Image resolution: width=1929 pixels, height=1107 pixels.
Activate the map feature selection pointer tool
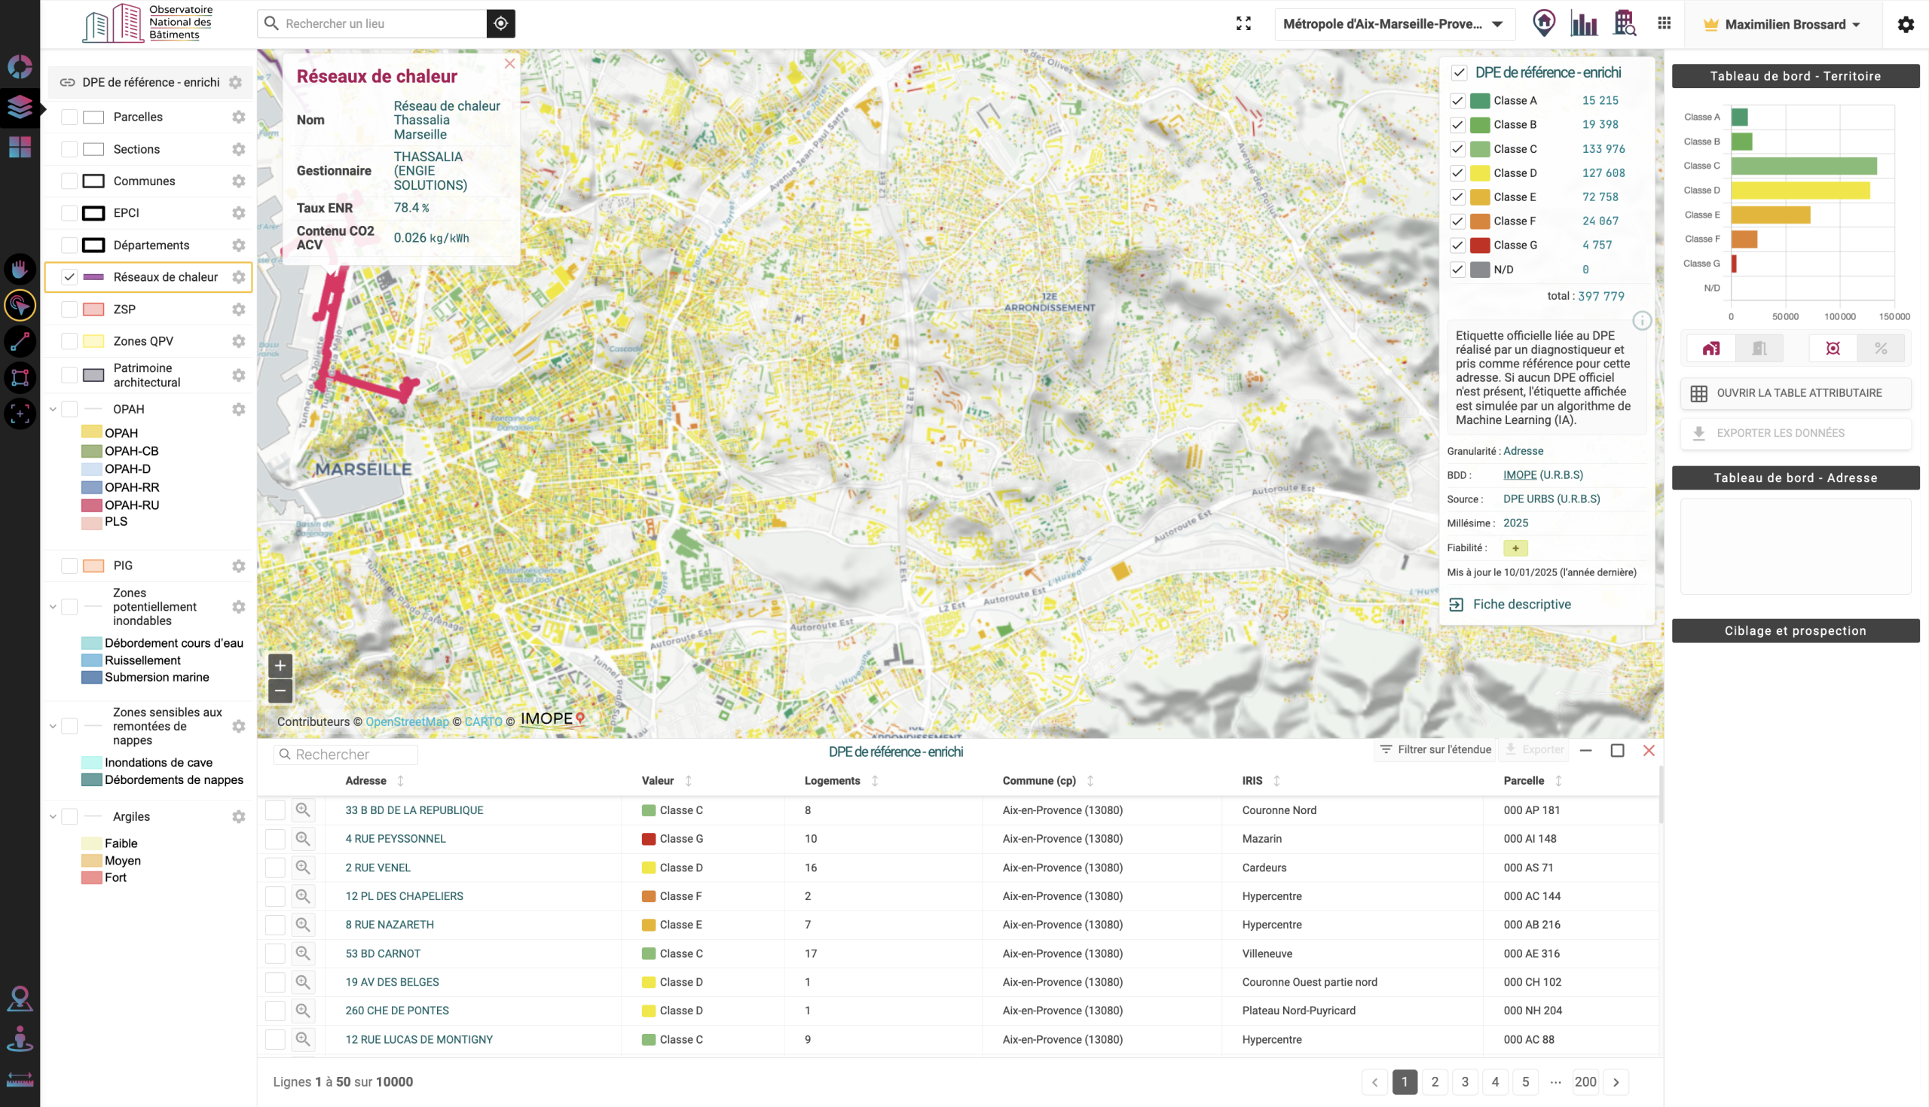(19, 305)
